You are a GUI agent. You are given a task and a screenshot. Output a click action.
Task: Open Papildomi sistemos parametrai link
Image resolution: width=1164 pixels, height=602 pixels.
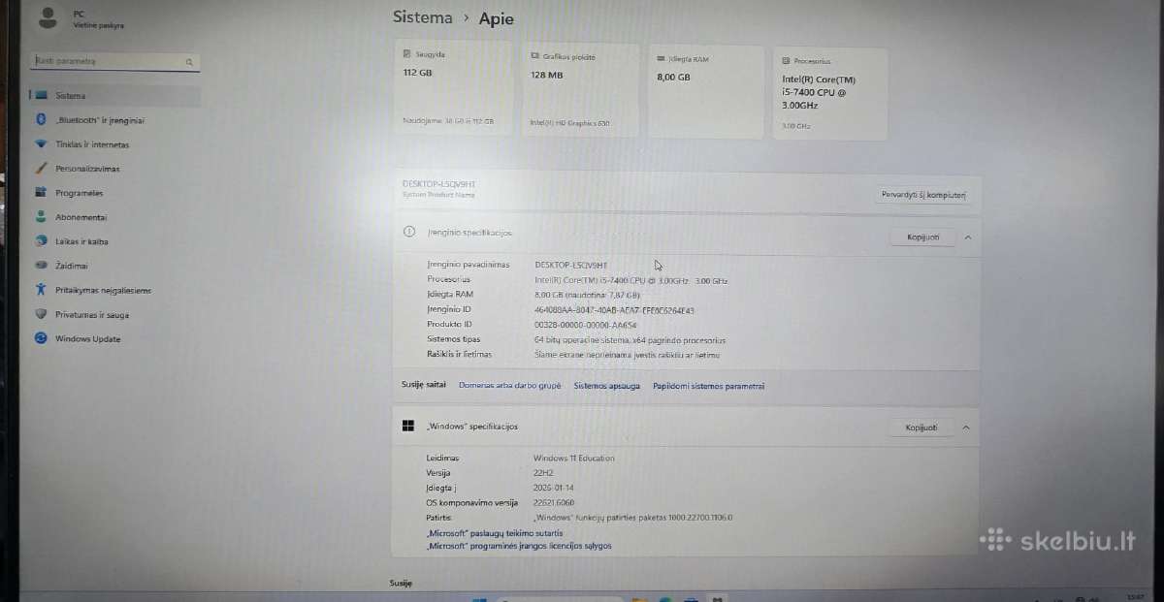[709, 386]
